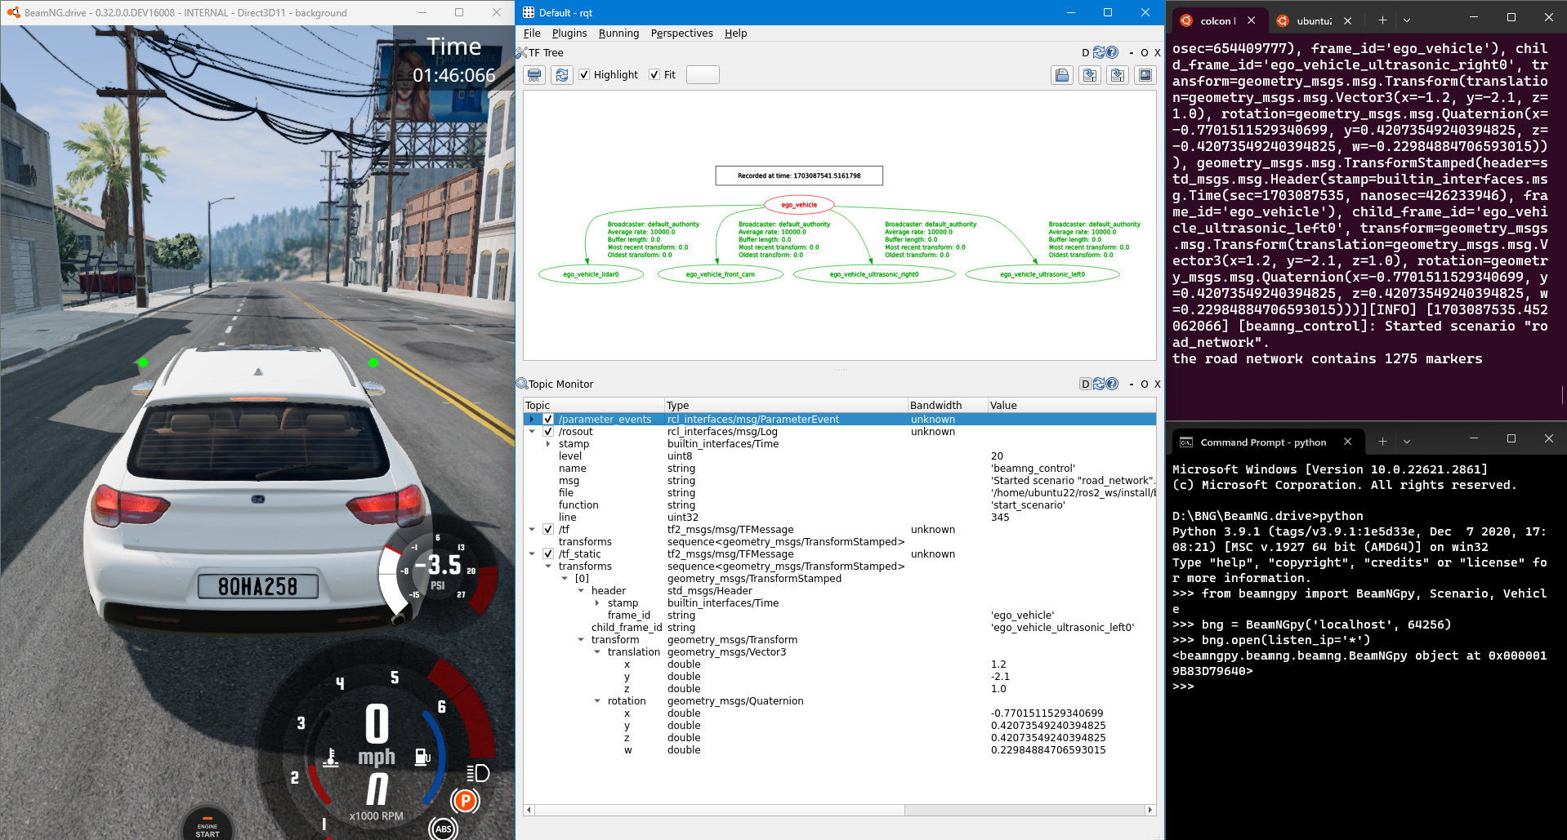Toggle the Fit checkbox
The height and width of the screenshot is (840, 1567).
654,75
